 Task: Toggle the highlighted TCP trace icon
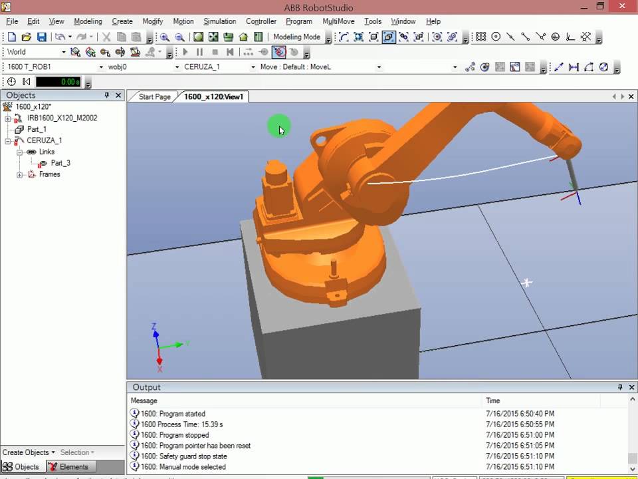click(278, 52)
